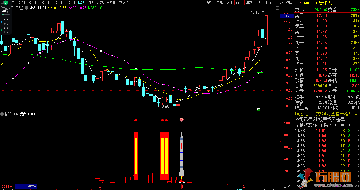The height and width of the screenshot is (190, 360).
Task: Click the 换手 value 9.54%
Action: tap(321, 97)
